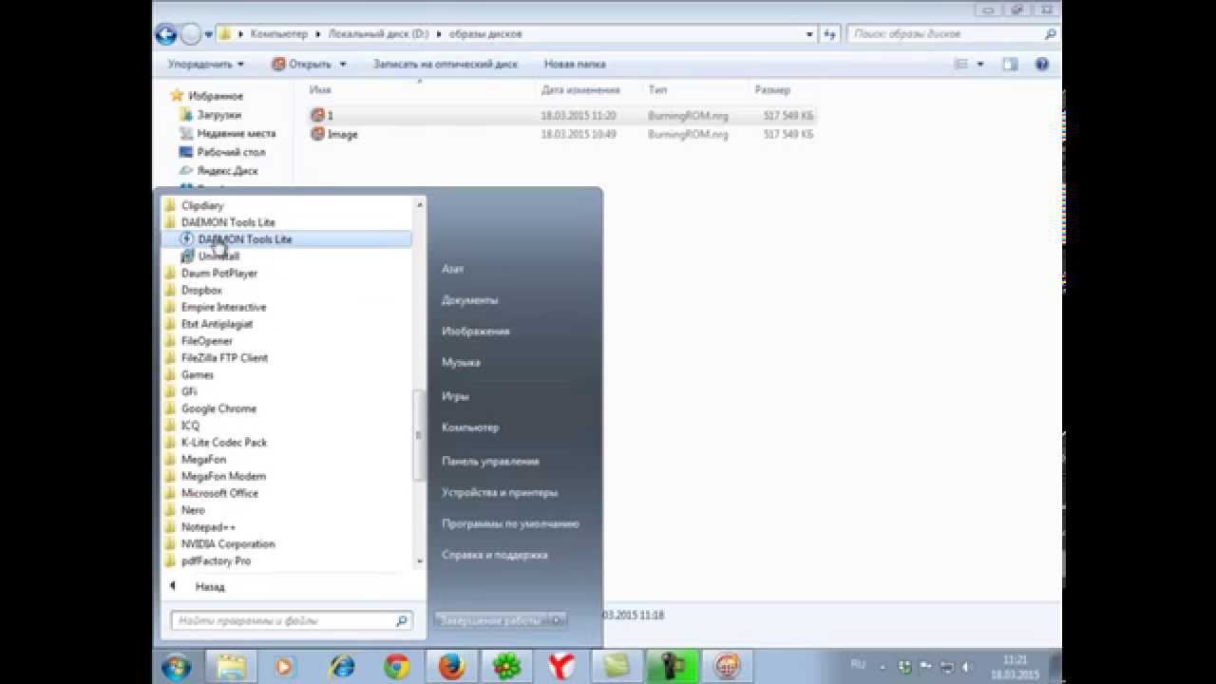Open Изображения from Start menu

[x=476, y=332]
